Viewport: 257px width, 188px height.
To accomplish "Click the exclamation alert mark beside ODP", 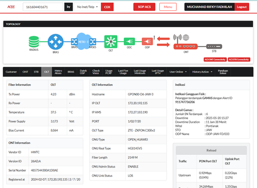I will (154, 37).
